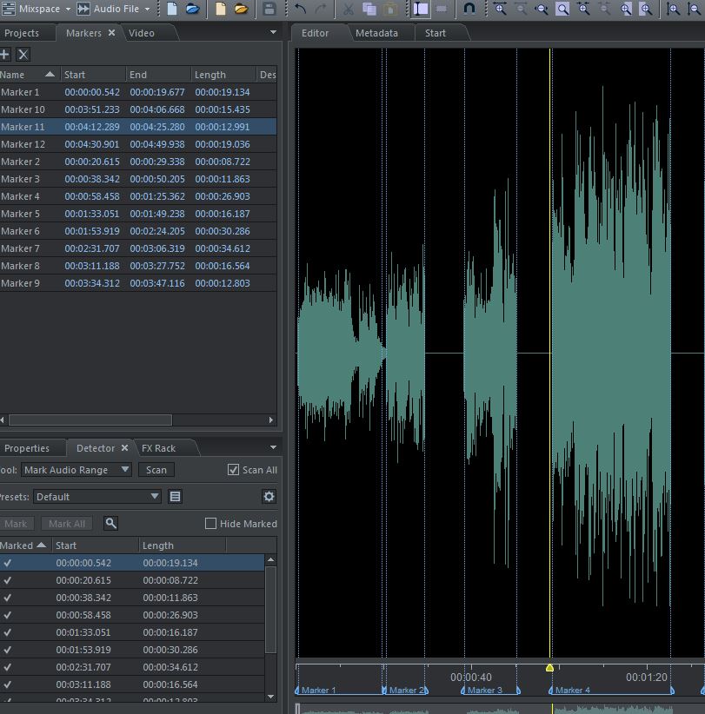Open the FX Rack tab

pyautogui.click(x=158, y=448)
